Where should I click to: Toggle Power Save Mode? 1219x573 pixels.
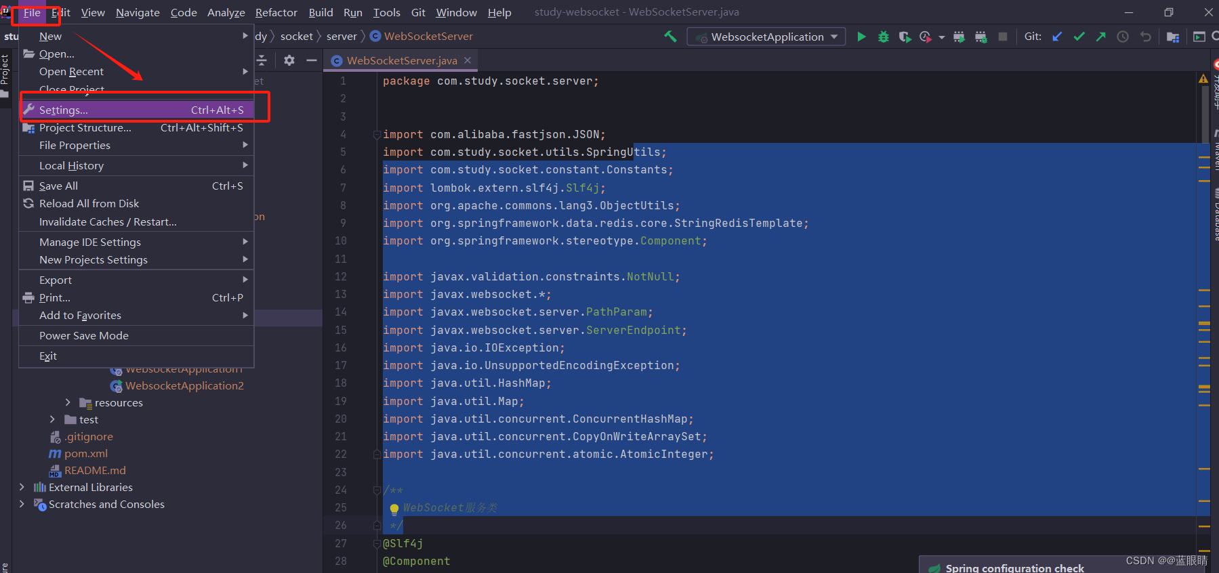(x=136, y=335)
